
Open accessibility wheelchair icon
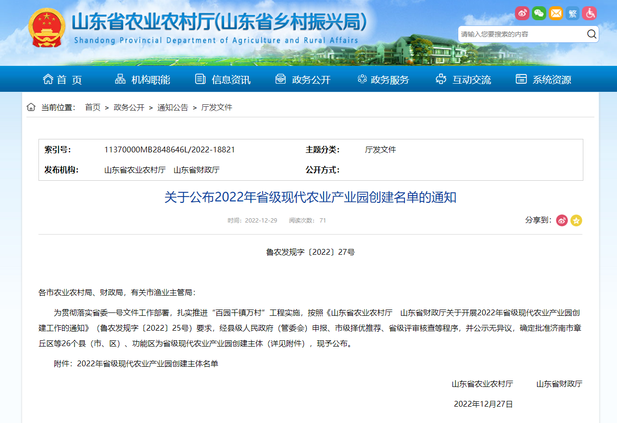(589, 13)
